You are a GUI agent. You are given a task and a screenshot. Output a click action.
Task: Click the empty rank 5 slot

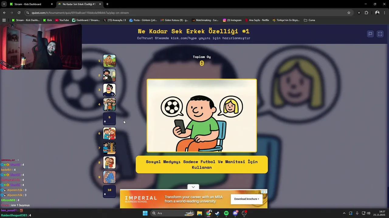point(109,119)
